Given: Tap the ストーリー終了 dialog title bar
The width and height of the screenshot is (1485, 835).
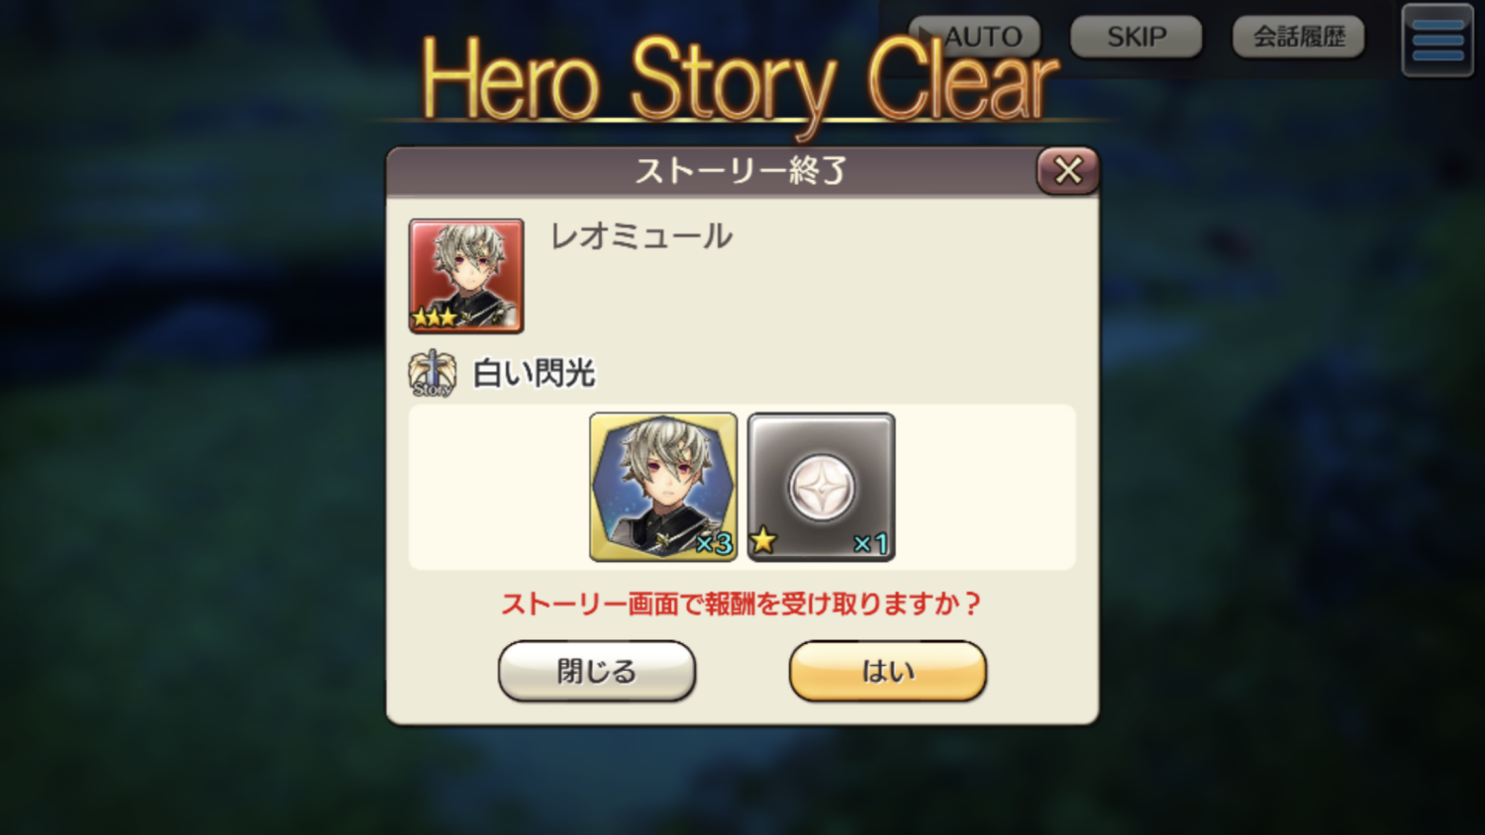Looking at the screenshot, I should pos(711,171).
